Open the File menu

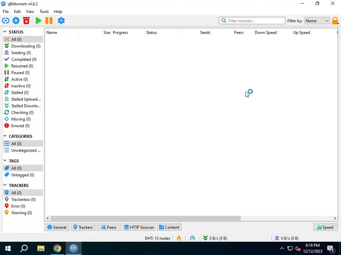(6, 12)
